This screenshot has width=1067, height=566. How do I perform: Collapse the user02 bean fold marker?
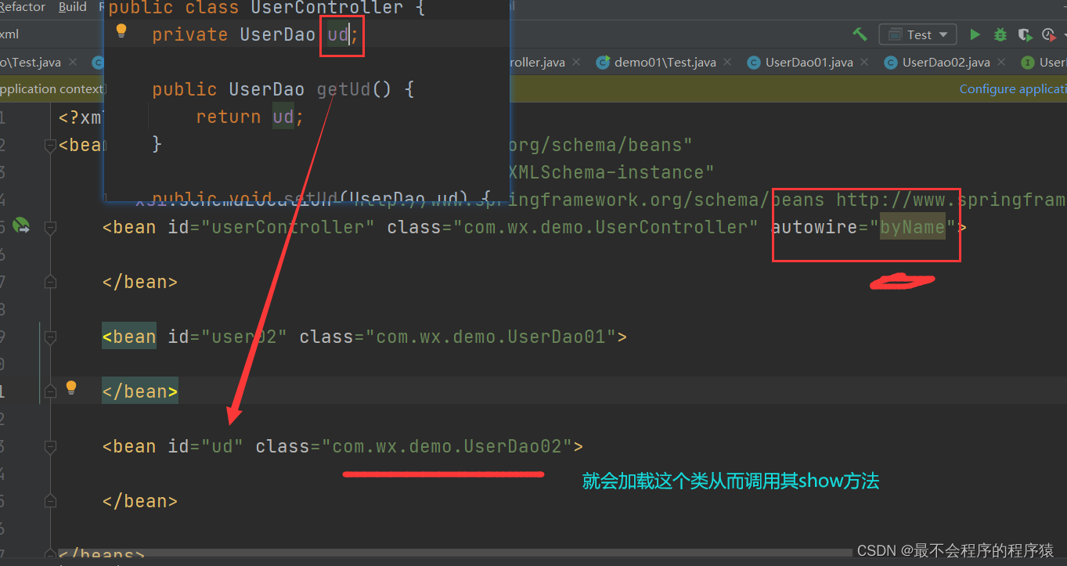[50, 337]
